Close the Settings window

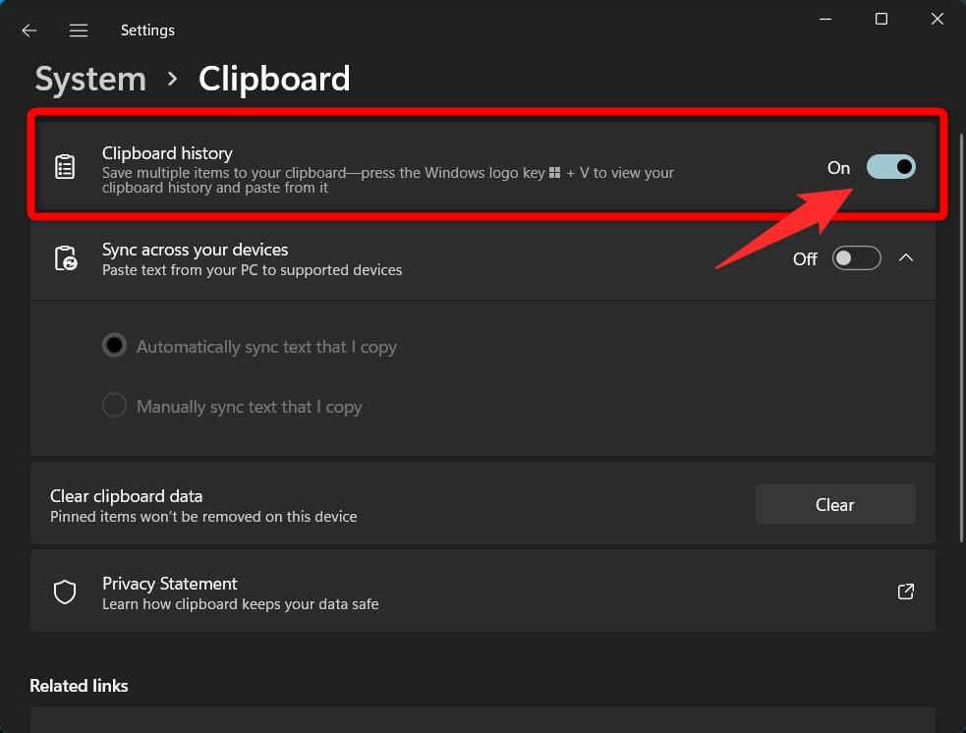click(x=938, y=20)
